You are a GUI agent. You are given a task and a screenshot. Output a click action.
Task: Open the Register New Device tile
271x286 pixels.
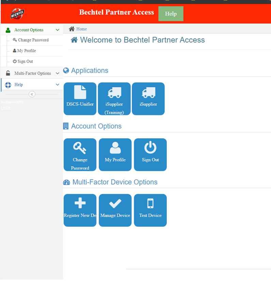click(80, 210)
